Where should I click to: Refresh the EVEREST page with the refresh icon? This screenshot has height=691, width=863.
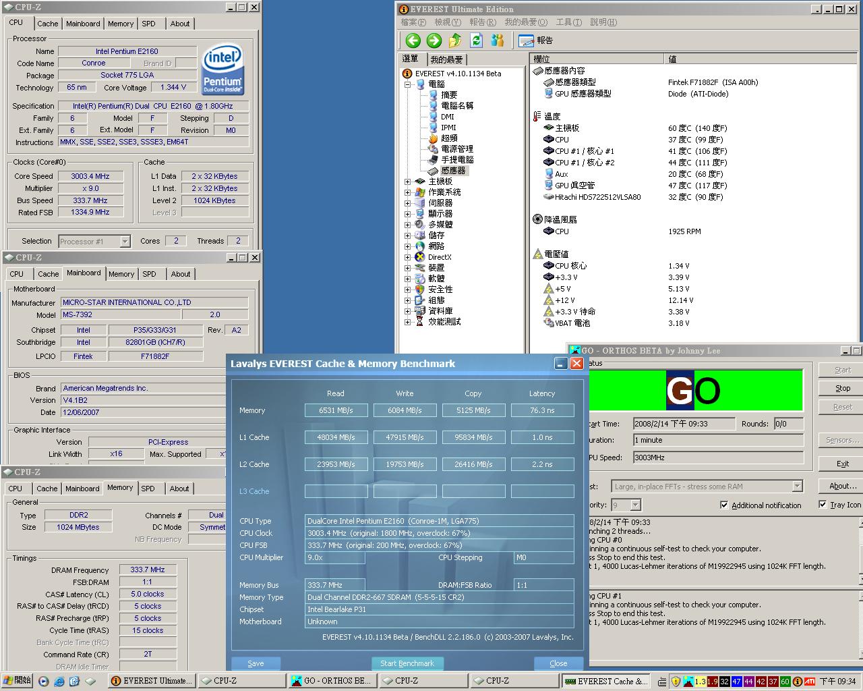pyautogui.click(x=477, y=40)
